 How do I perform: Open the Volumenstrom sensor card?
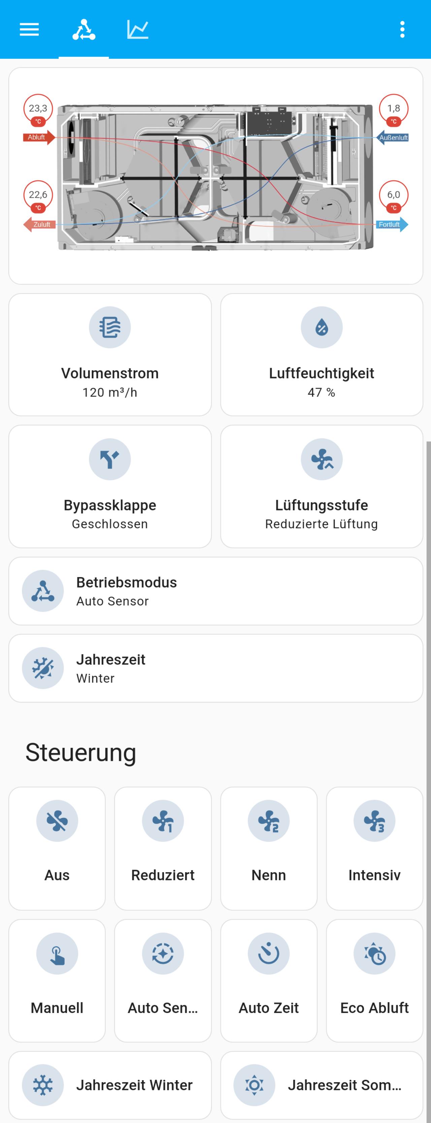tap(110, 354)
